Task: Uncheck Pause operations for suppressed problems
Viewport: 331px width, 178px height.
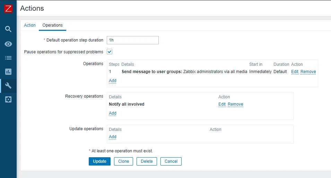Action: (x=110, y=52)
